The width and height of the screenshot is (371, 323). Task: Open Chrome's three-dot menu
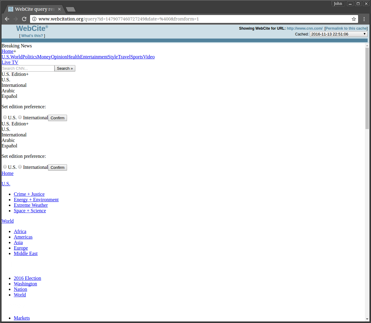(364, 19)
